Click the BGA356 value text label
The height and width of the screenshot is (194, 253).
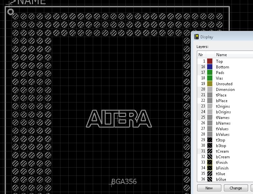124,181
